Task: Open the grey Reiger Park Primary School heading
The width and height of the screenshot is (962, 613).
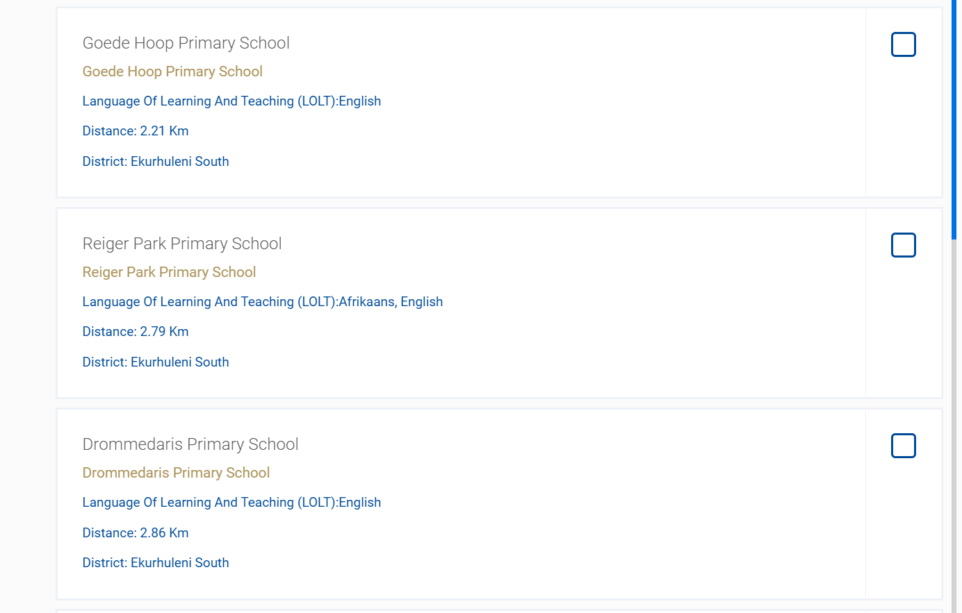Action: click(x=182, y=244)
